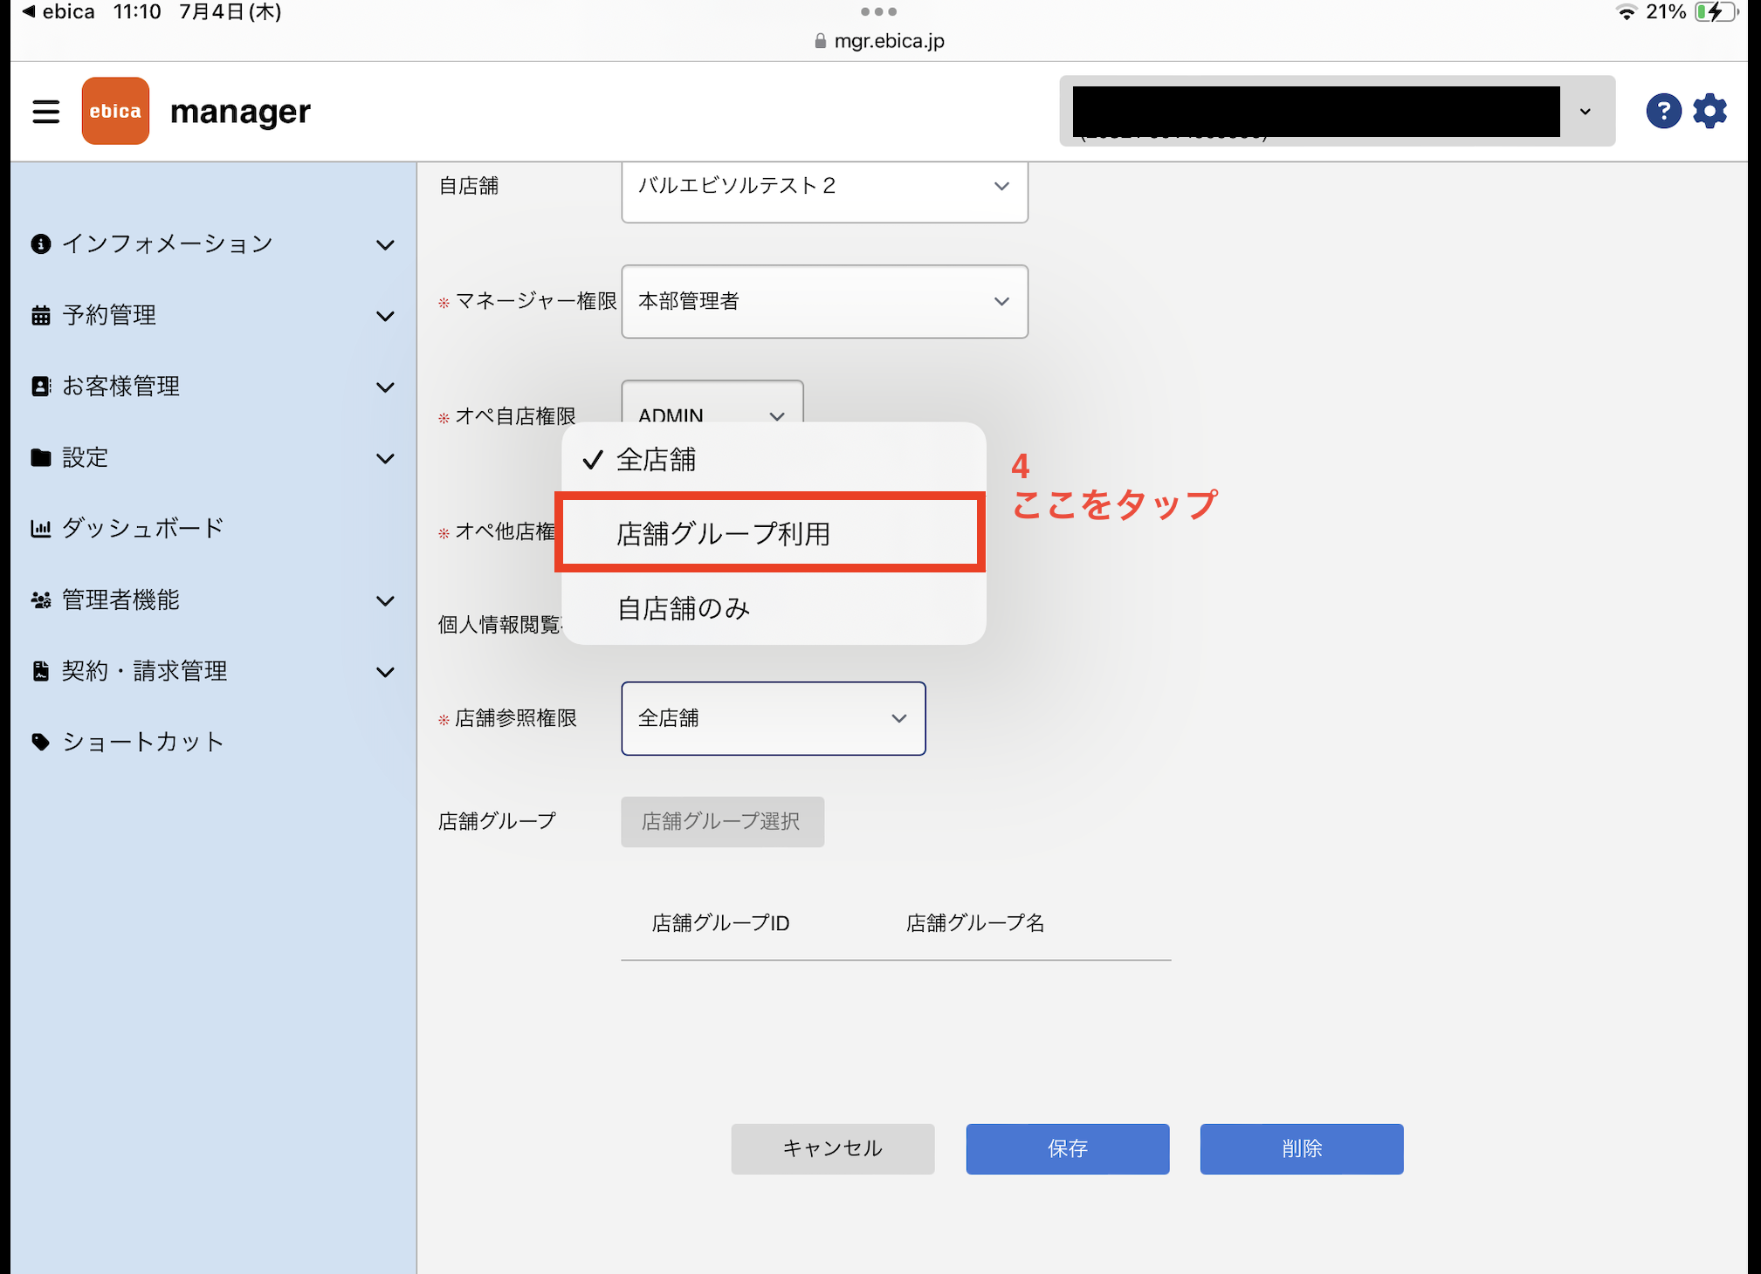Click the manager title text
Viewport: 1761px width, 1274px height.
coord(240,112)
